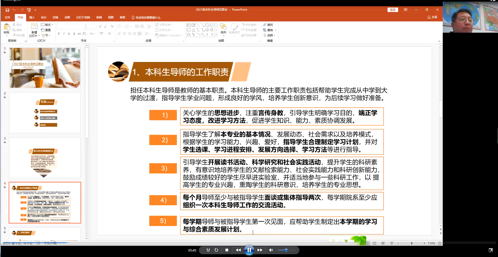The width and height of the screenshot is (498, 257).
Task: Toggle repeat mode in player controls
Action: point(216,250)
